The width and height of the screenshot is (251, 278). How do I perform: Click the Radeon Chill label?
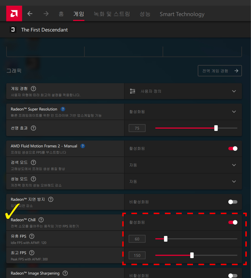(23, 220)
